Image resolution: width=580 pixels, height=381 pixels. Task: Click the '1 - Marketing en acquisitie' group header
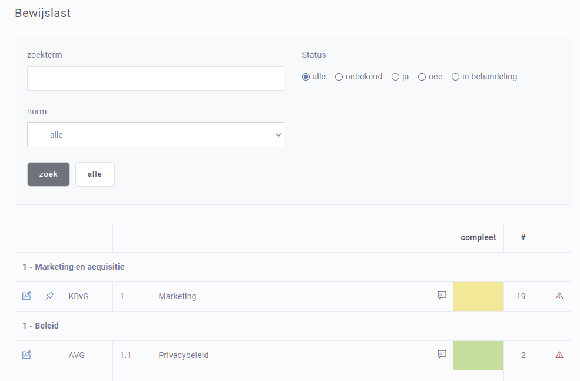[74, 267]
